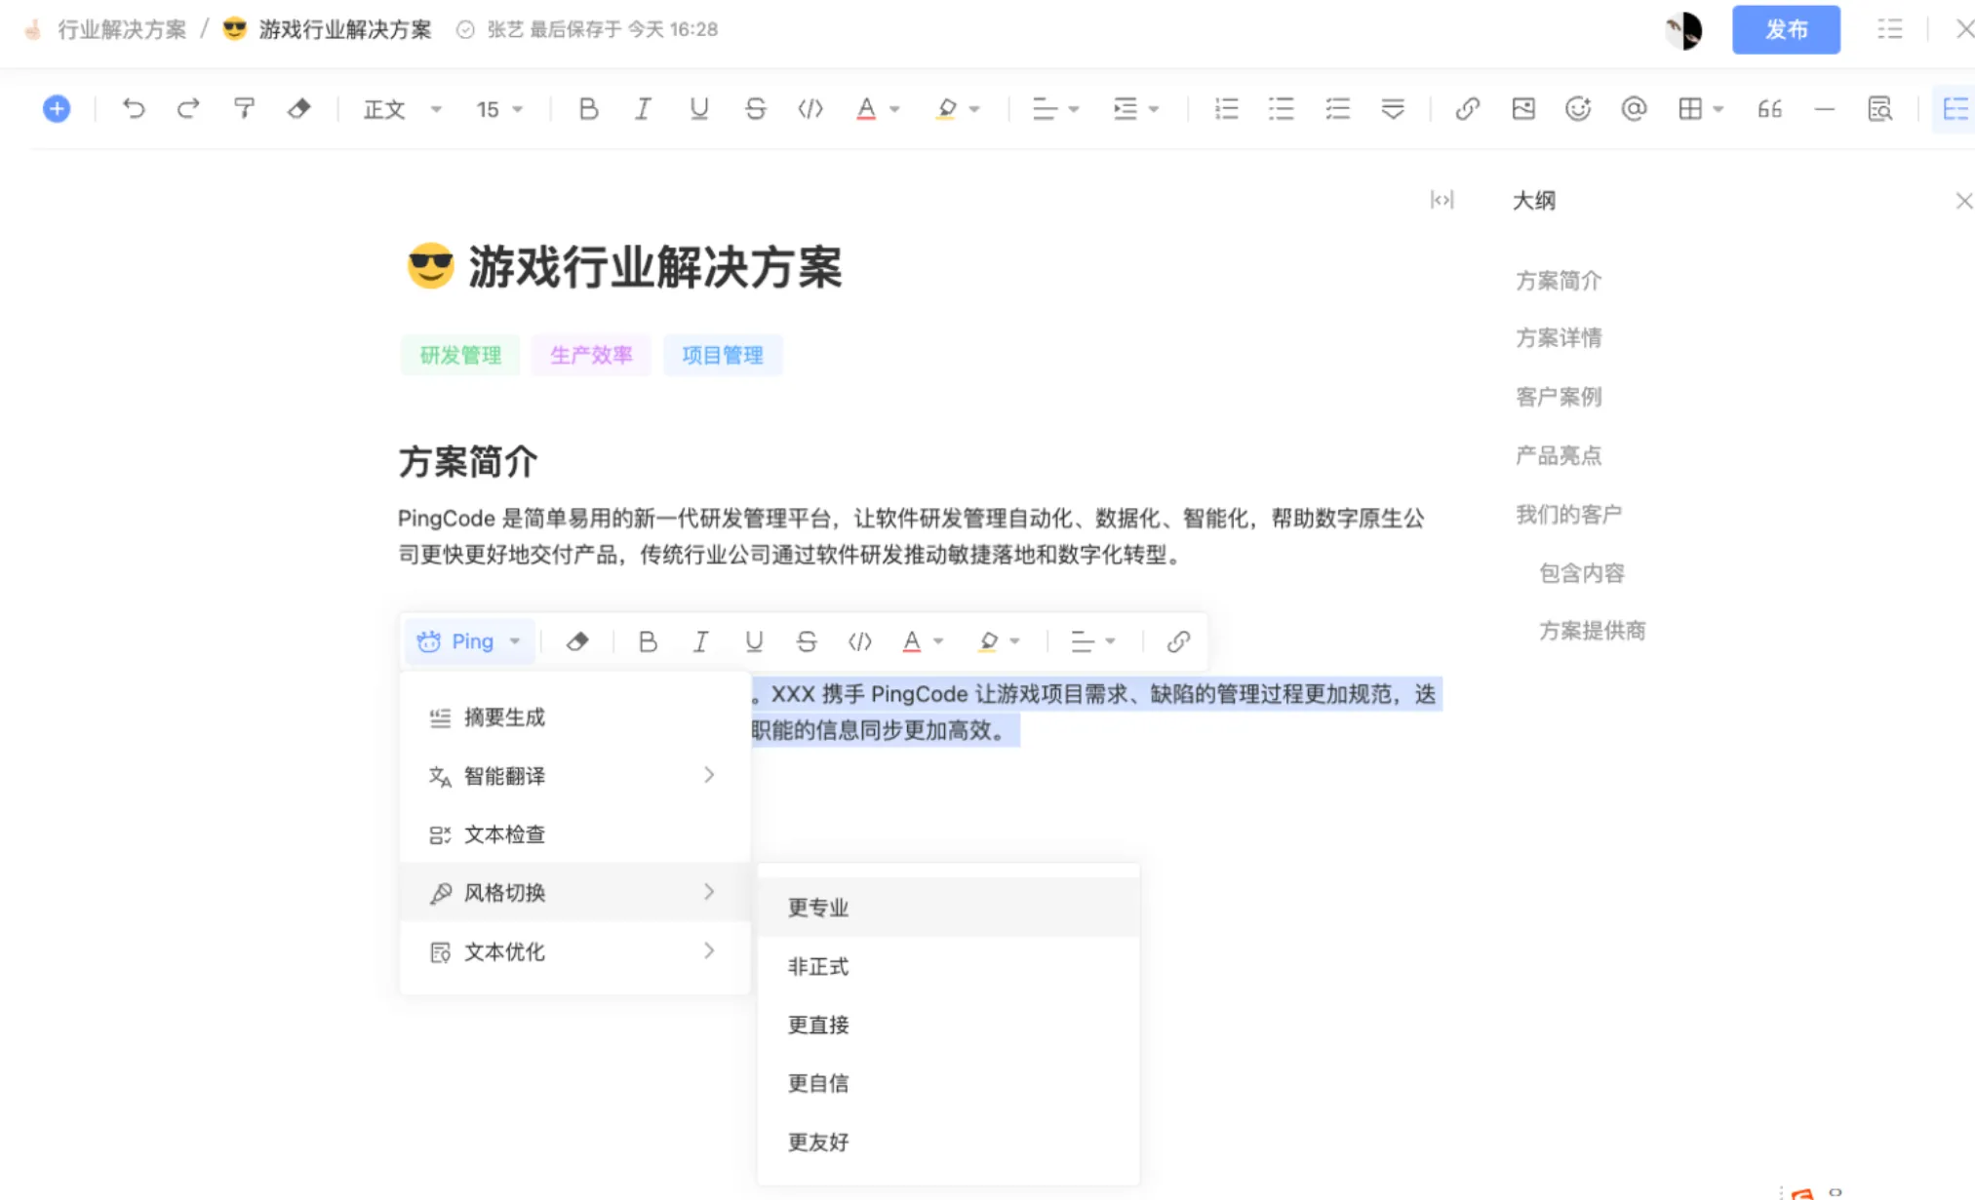1975x1200 pixels.
Task: Toggle italic in main toolbar
Action: (643, 108)
